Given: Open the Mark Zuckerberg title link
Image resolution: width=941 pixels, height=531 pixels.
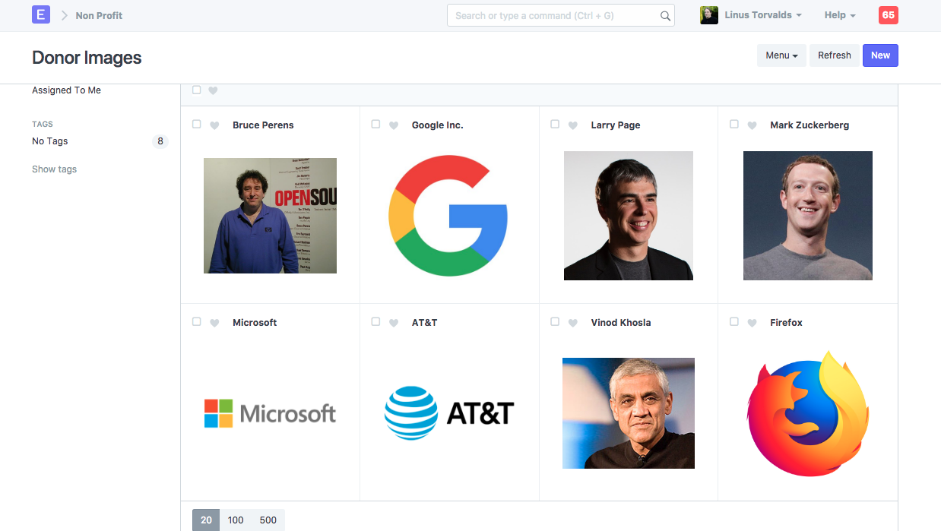Looking at the screenshot, I should point(810,125).
